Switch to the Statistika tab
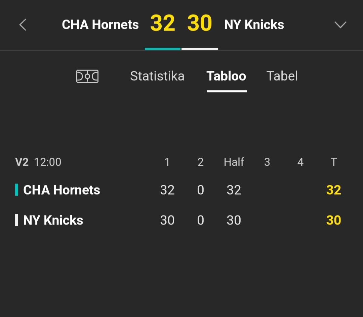 pyautogui.click(x=157, y=76)
